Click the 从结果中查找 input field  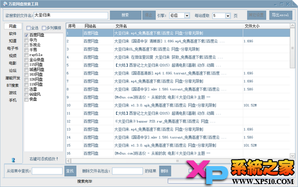point(47,171)
